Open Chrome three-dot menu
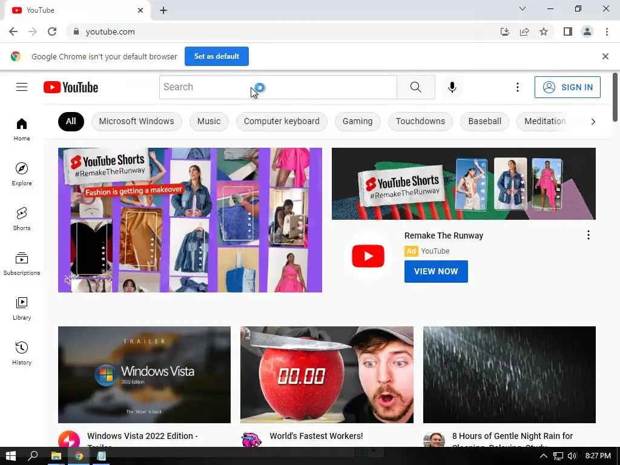The width and height of the screenshot is (620, 465). tap(607, 31)
